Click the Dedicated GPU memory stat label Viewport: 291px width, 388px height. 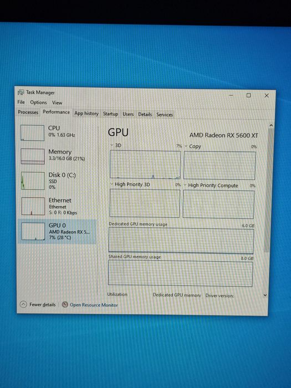[x=177, y=295]
